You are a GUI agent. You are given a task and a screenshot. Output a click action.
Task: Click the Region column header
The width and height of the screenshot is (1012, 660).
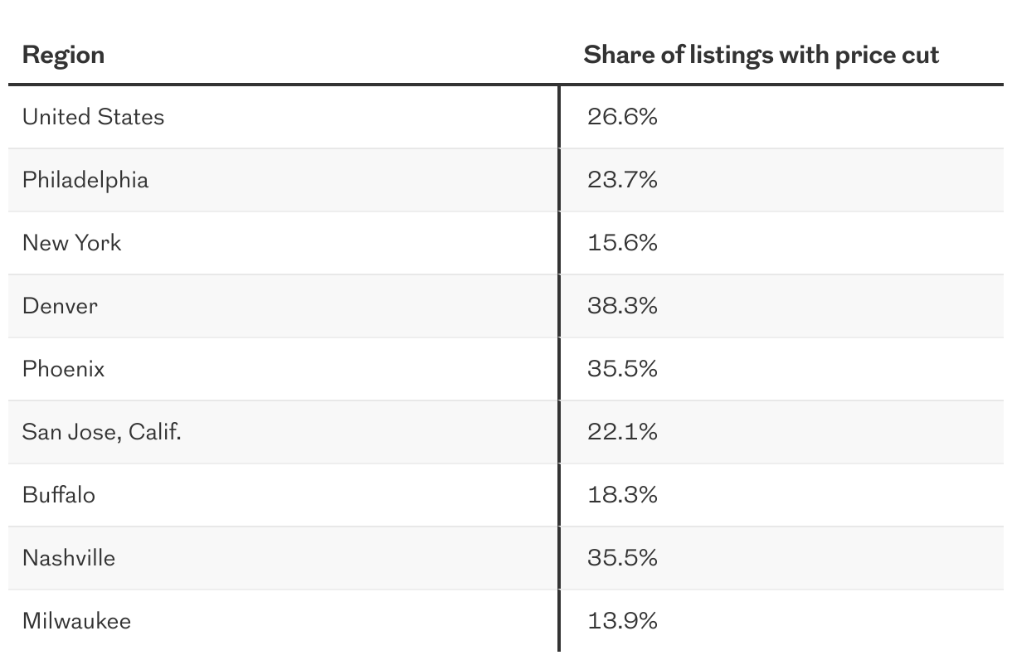[x=64, y=55]
